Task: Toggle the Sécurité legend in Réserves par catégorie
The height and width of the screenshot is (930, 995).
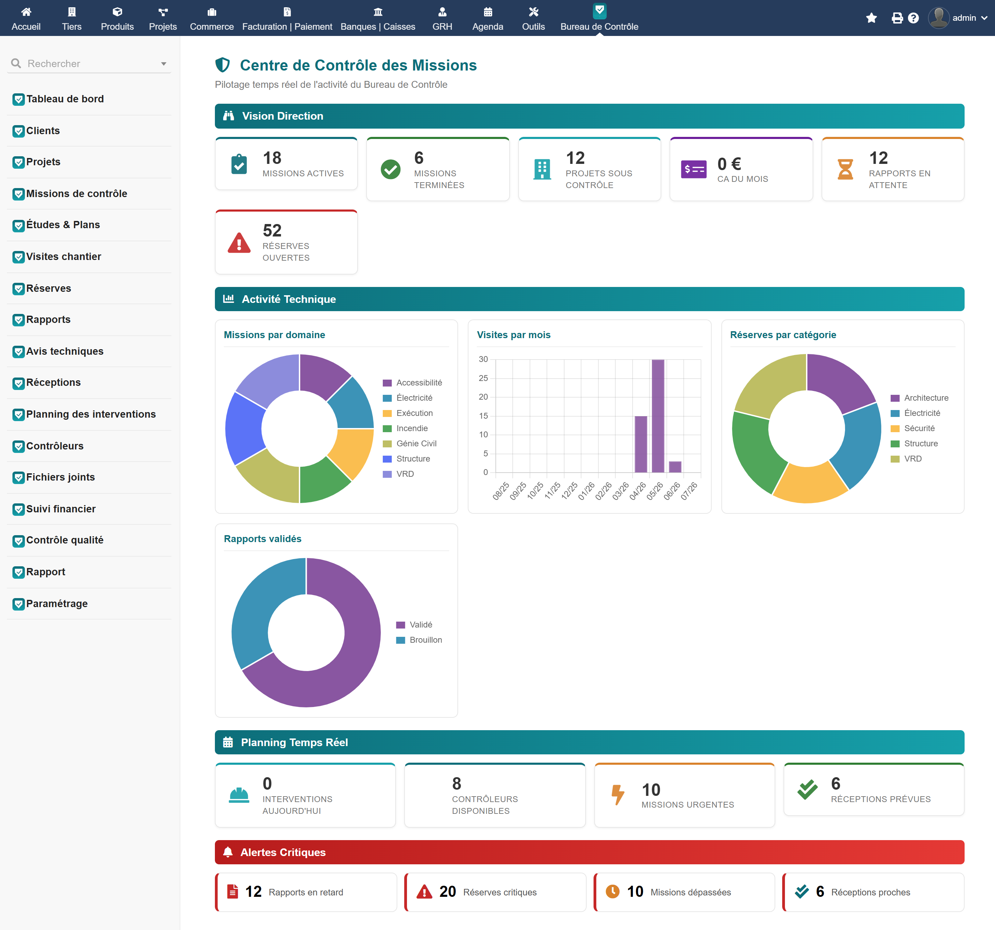Action: click(912, 428)
